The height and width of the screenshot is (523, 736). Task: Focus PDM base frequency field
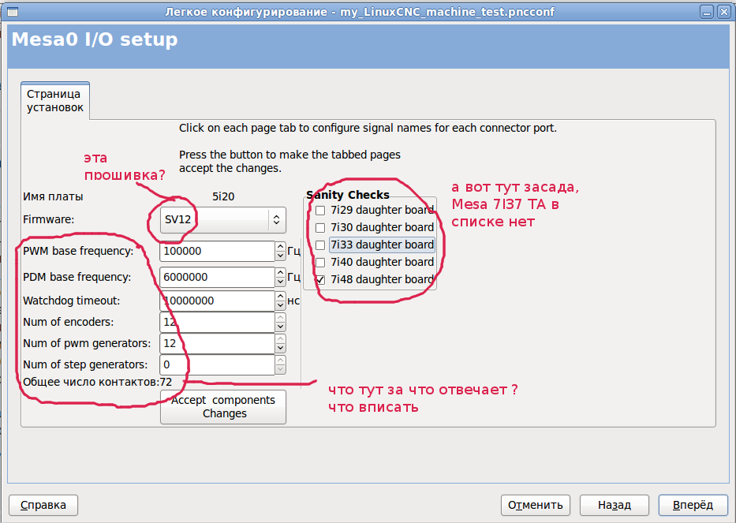[217, 277]
